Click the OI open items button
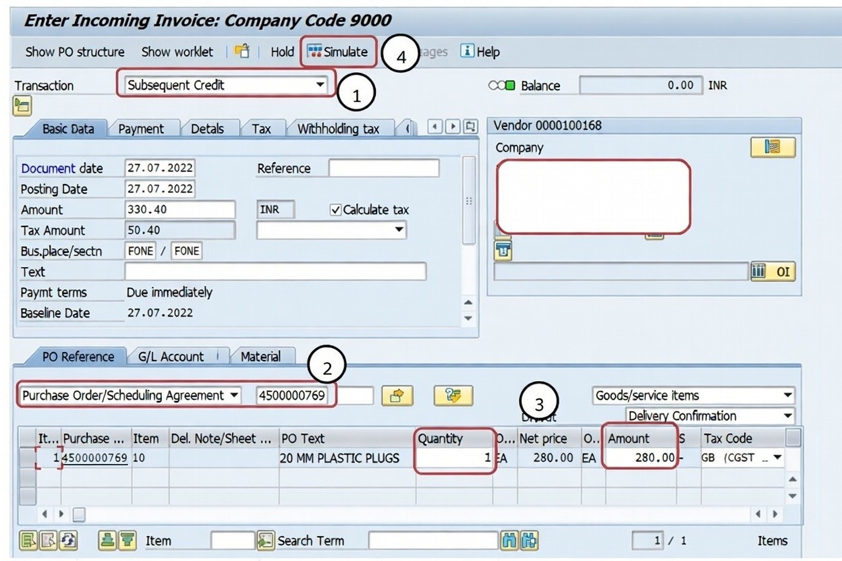Viewport: 842px width, 561px height. [773, 272]
